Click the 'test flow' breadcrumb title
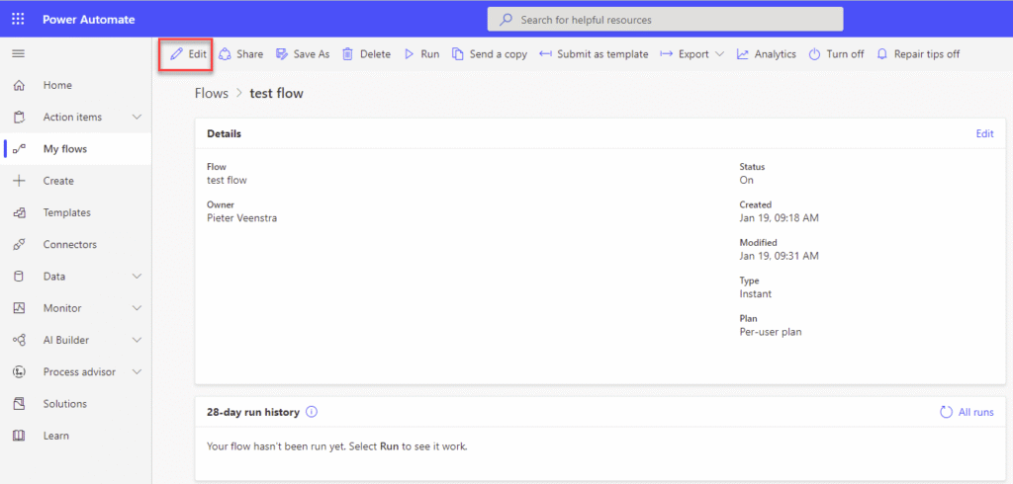This screenshot has width=1013, height=484. coord(277,94)
